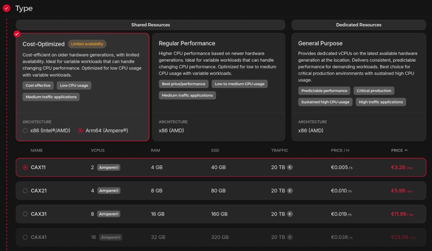Sort table by PRICE column arrow
This screenshot has width=432, height=251.
tap(406, 150)
